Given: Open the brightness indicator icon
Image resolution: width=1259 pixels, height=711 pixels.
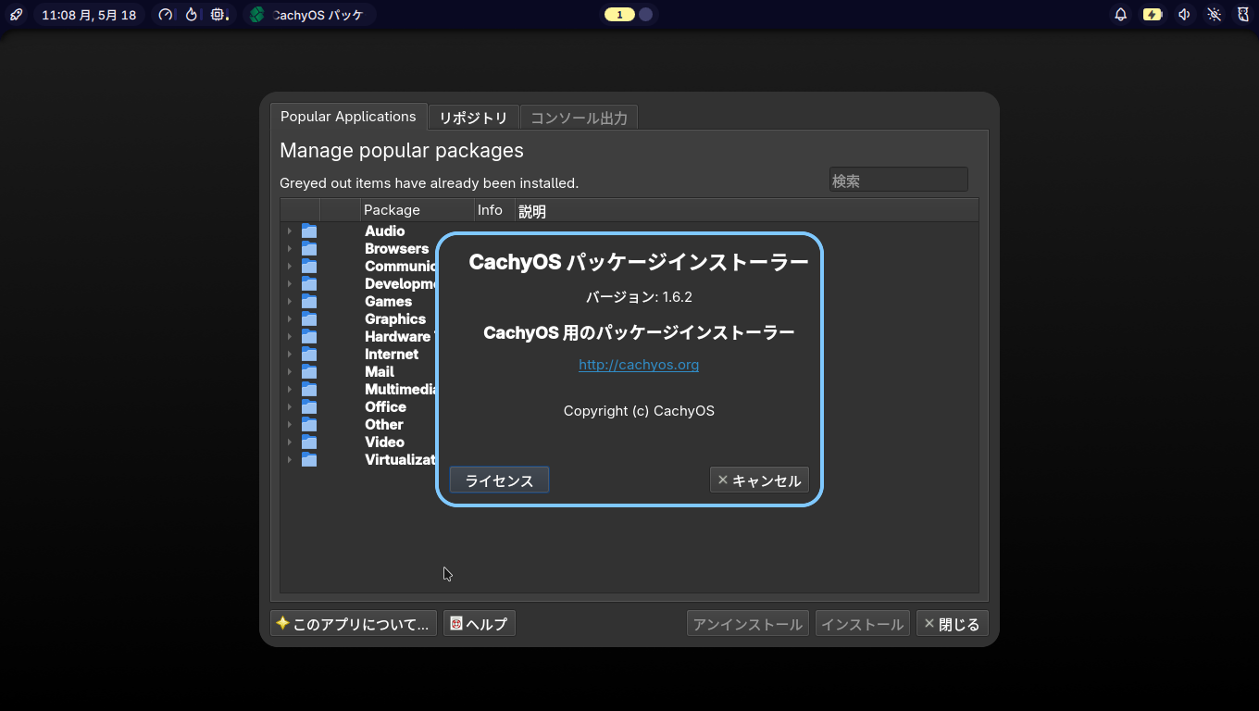Looking at the screenshot, I should (1215, 15).
